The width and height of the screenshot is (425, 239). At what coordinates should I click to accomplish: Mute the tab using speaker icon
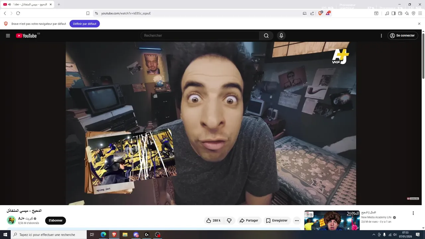tap(9, 4)
